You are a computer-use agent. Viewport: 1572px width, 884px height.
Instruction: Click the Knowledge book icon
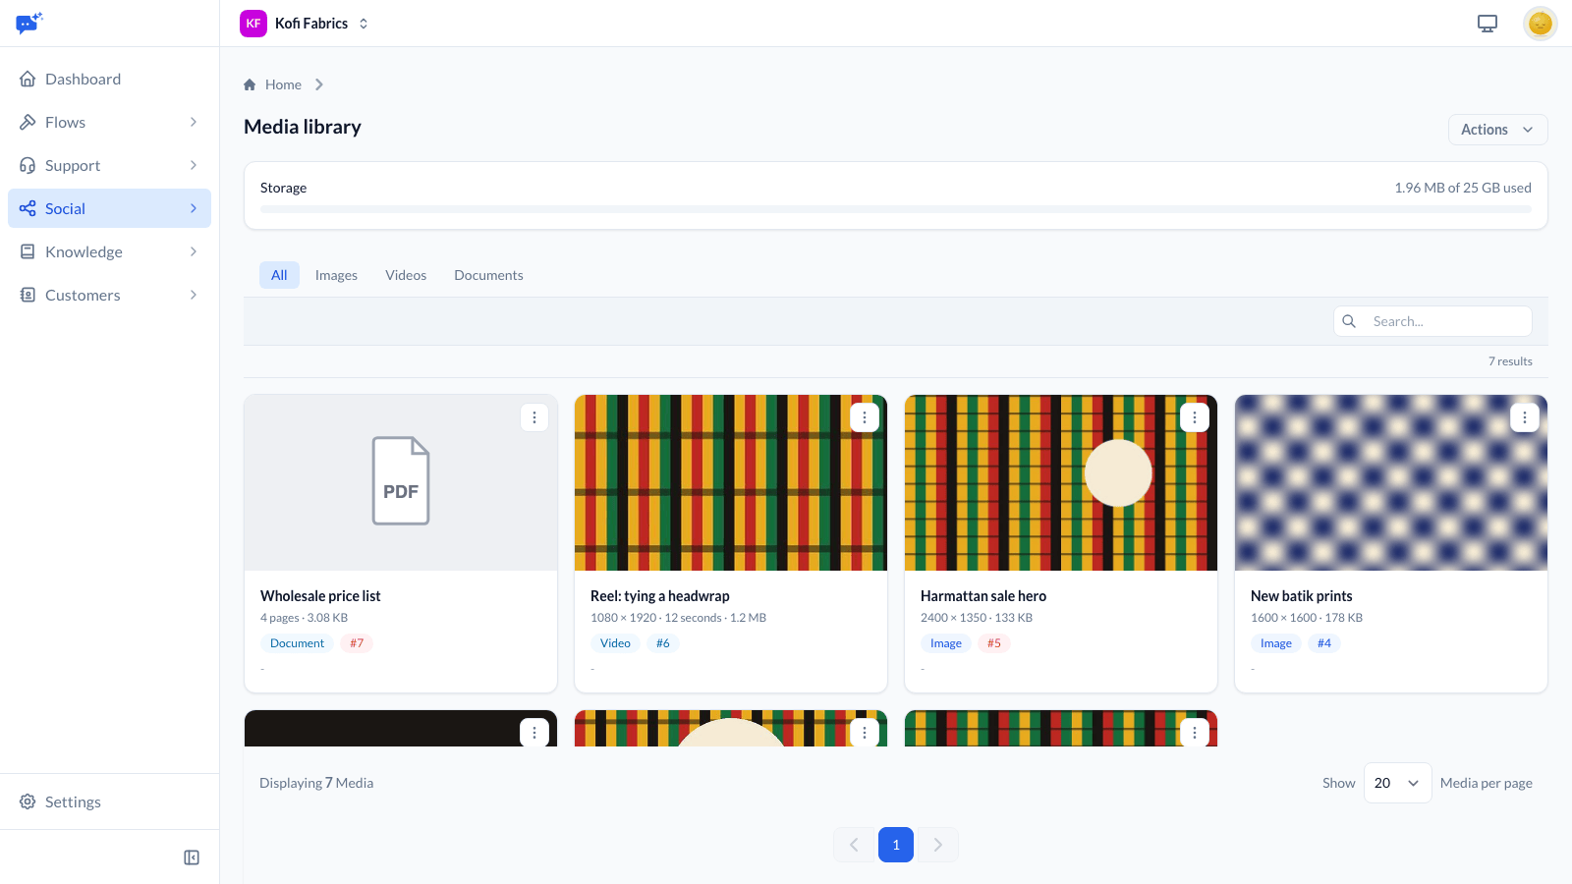(x=28, y=251)
